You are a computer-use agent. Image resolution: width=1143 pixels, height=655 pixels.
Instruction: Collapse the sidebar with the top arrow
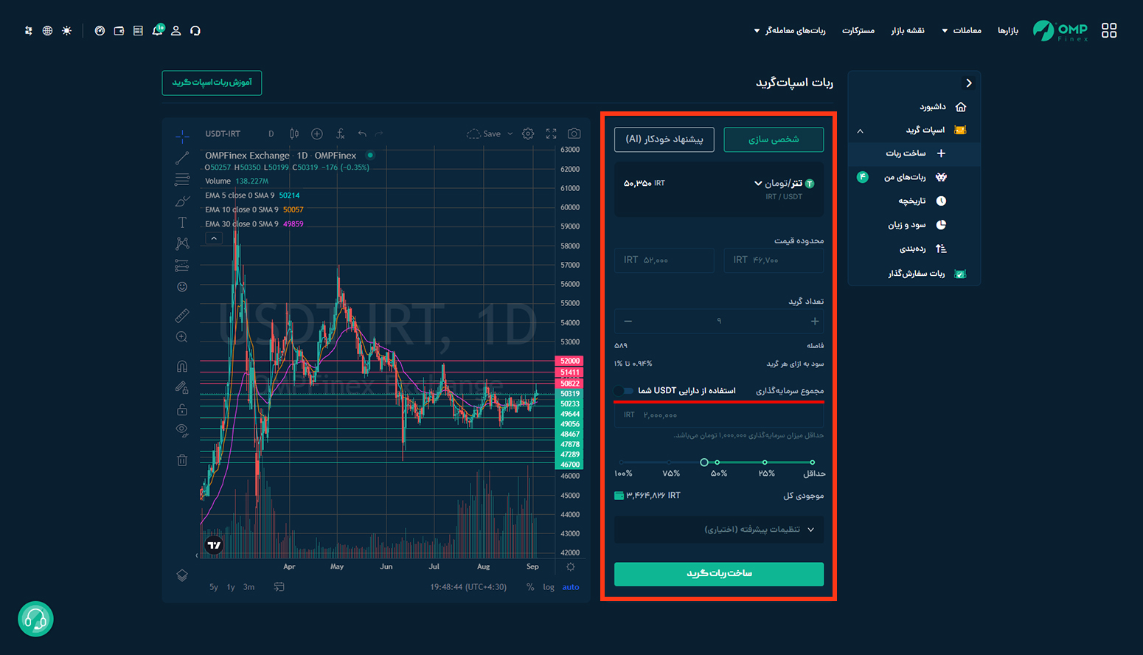(x=969, y=83)
